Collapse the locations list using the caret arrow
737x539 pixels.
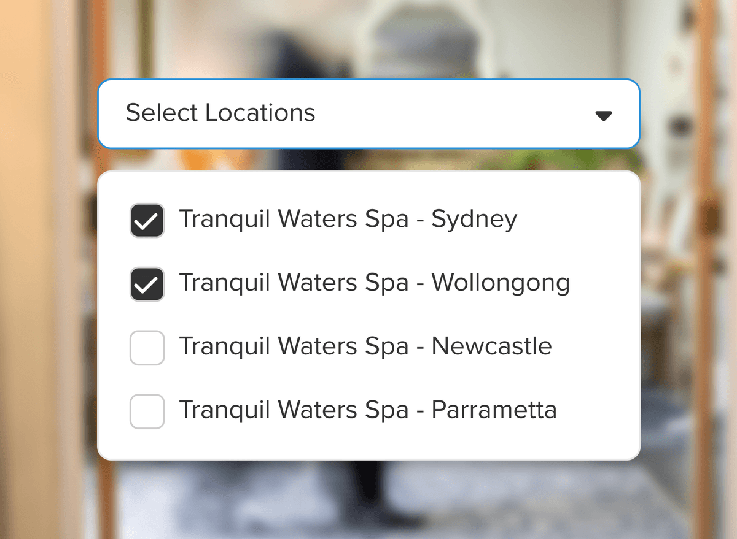[x=604, y=115]
